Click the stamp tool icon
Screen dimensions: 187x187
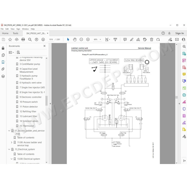145,40
